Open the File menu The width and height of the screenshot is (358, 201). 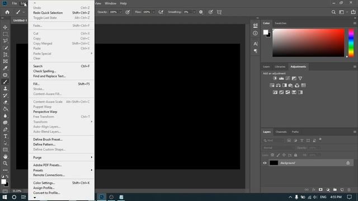pos(15,3)
